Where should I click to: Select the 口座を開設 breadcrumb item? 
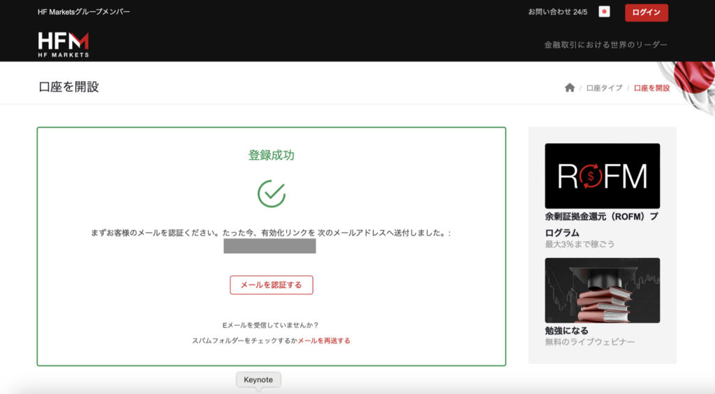coord(651,88)
